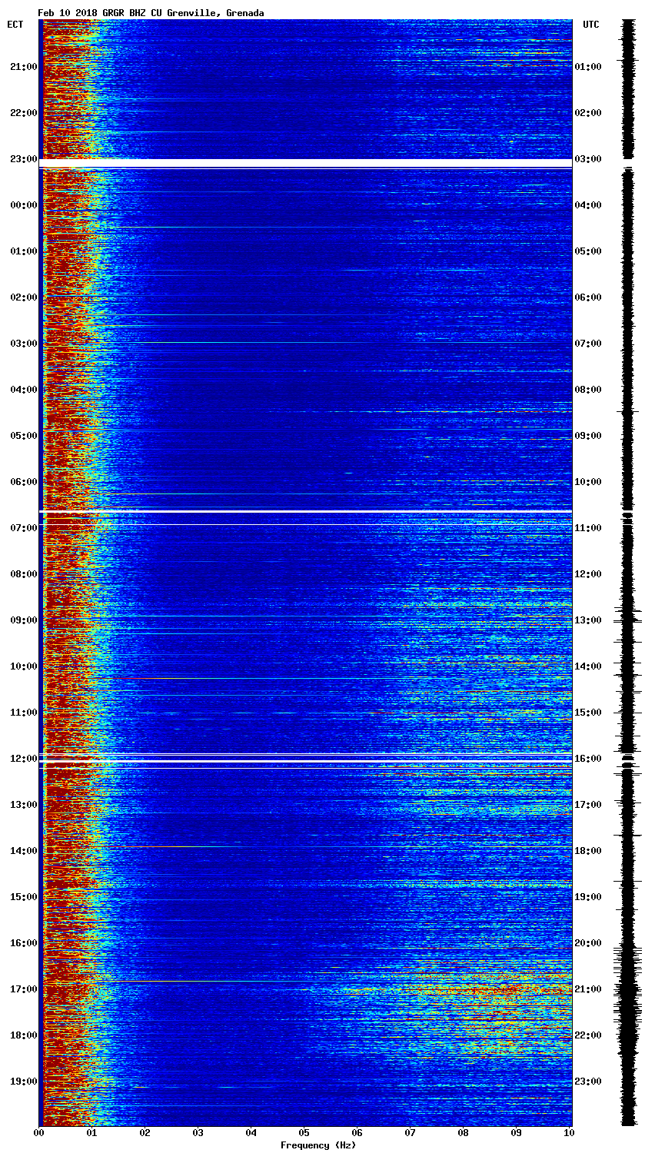
Task: Click the '22:00' tick on the ECT axis
Action: (23, 113)
